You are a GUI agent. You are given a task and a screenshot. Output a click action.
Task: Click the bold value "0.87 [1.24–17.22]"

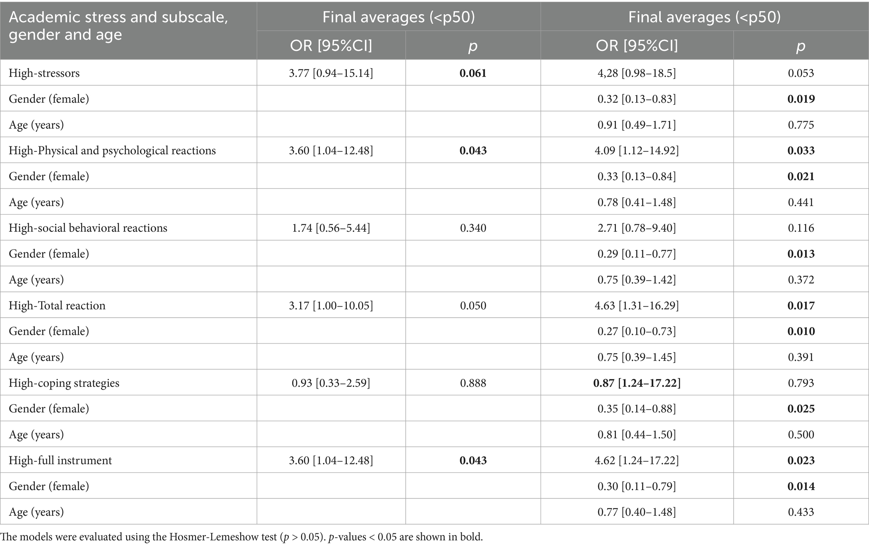(x=637, y=383)
